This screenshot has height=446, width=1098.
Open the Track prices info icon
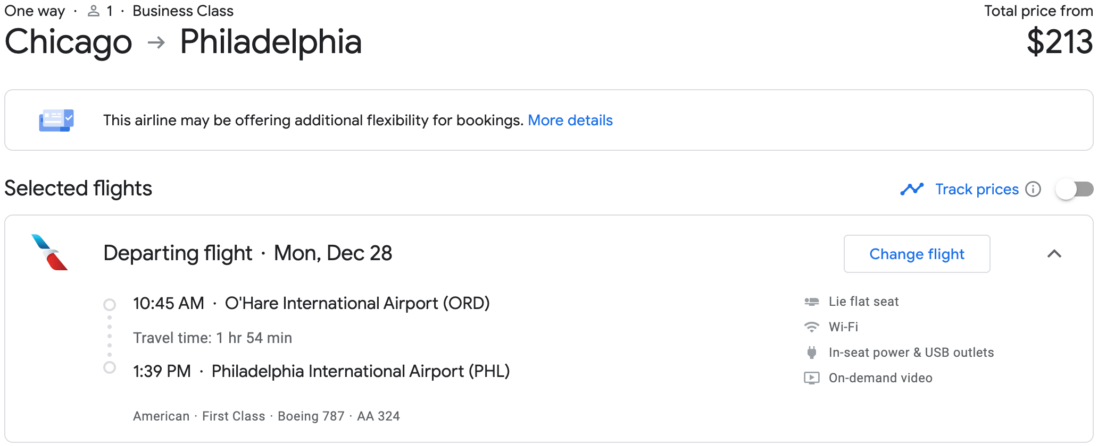tap(1033, 189)
